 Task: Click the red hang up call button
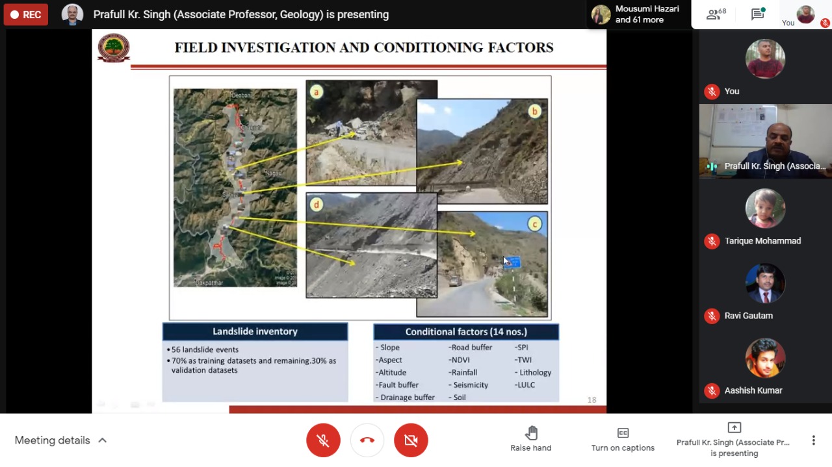pos(367,440)
